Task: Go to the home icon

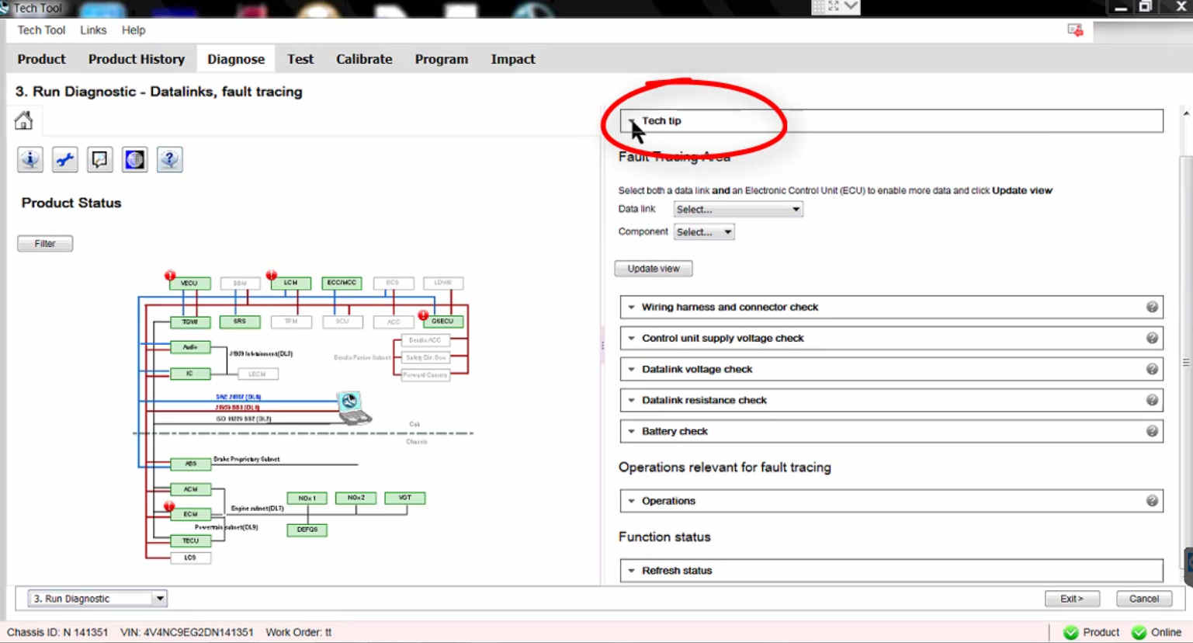Action: click(x=24, y=120)
